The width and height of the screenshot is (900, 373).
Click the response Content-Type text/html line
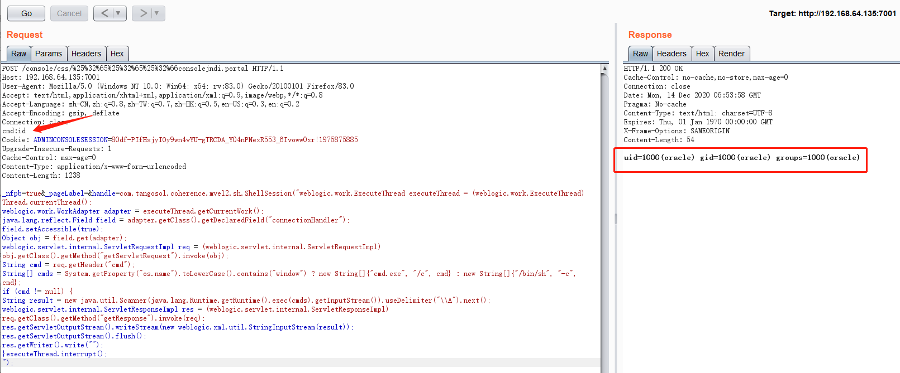click(x=698, y=113)
